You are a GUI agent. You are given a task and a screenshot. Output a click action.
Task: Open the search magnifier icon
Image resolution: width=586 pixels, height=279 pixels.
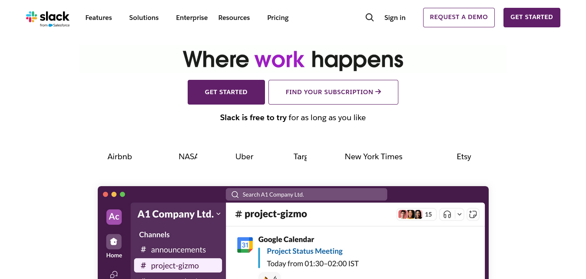(x=370, y=17)
